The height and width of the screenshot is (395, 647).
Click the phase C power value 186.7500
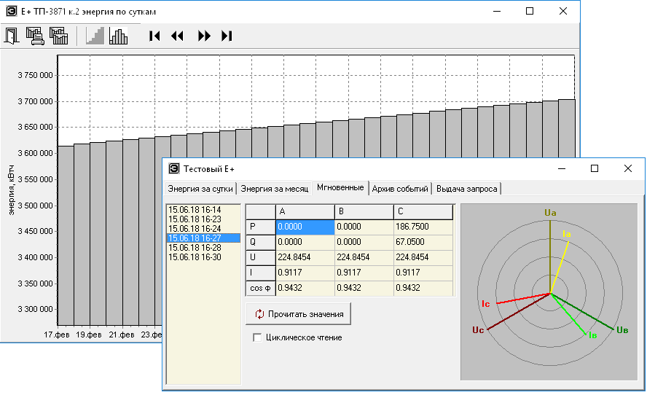(x=423, y=227)
